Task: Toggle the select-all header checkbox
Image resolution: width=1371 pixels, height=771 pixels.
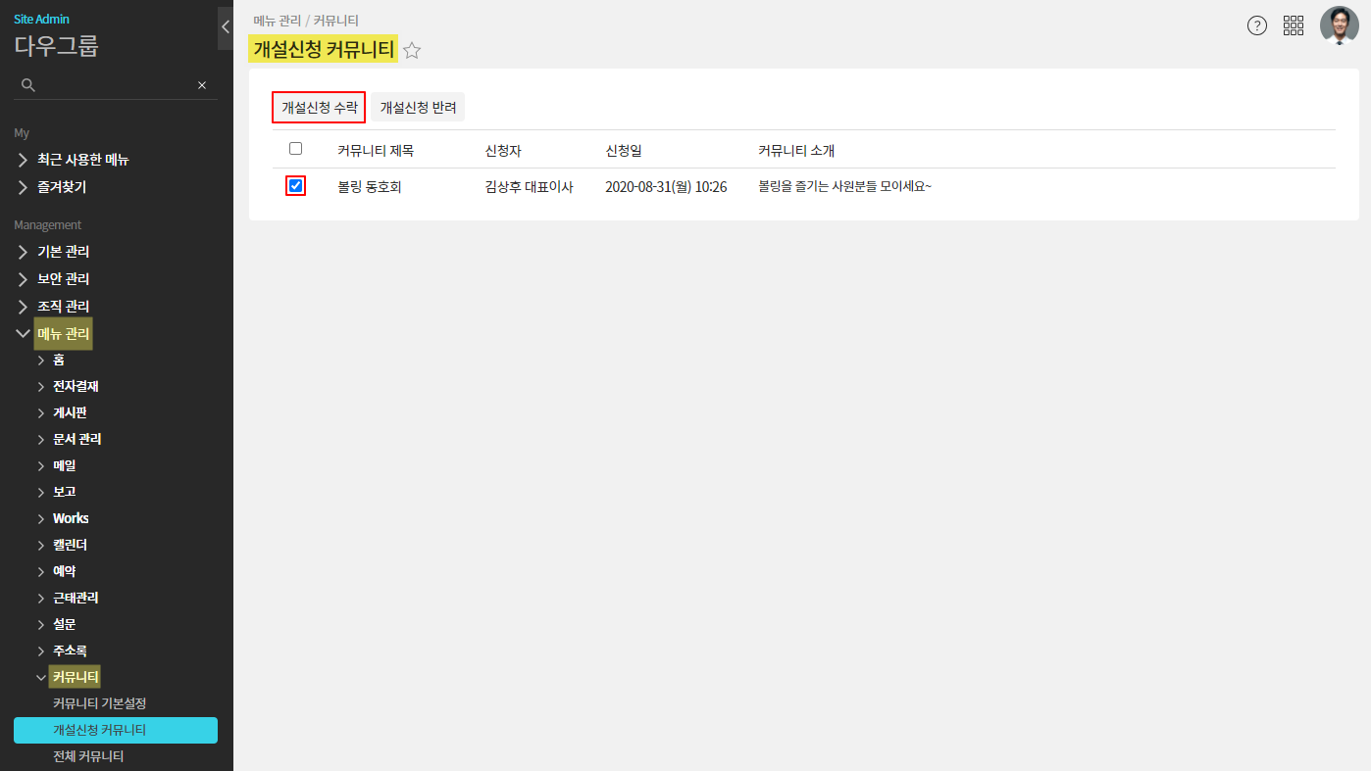Action: 295,149
